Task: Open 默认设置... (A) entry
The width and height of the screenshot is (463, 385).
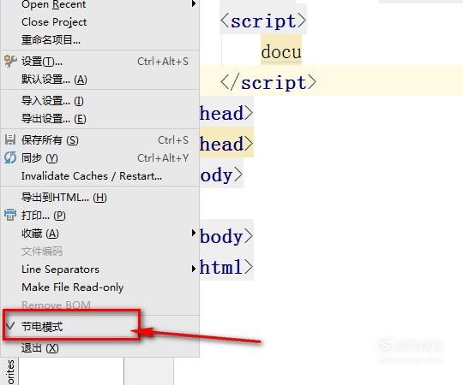Action: tap(54, 80)
